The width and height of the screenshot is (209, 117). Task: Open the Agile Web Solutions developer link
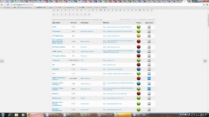point(87,32)
